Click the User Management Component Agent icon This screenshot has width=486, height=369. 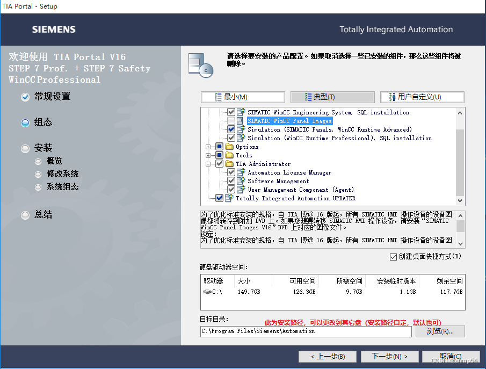241,190
